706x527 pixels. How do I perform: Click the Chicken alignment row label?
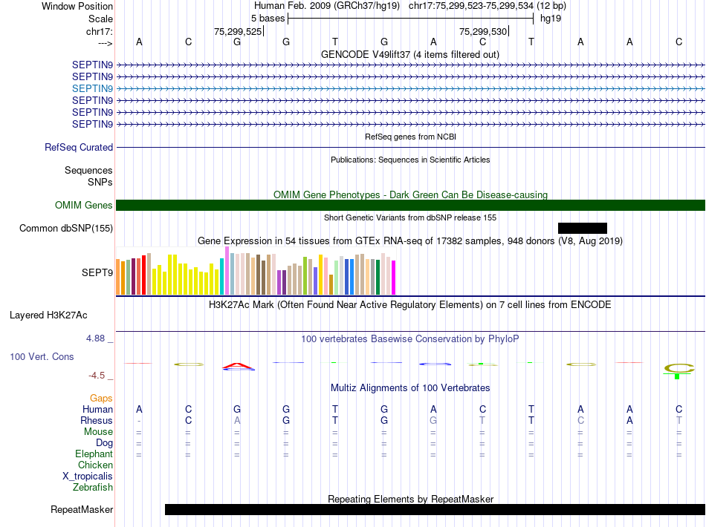(95, 465)
